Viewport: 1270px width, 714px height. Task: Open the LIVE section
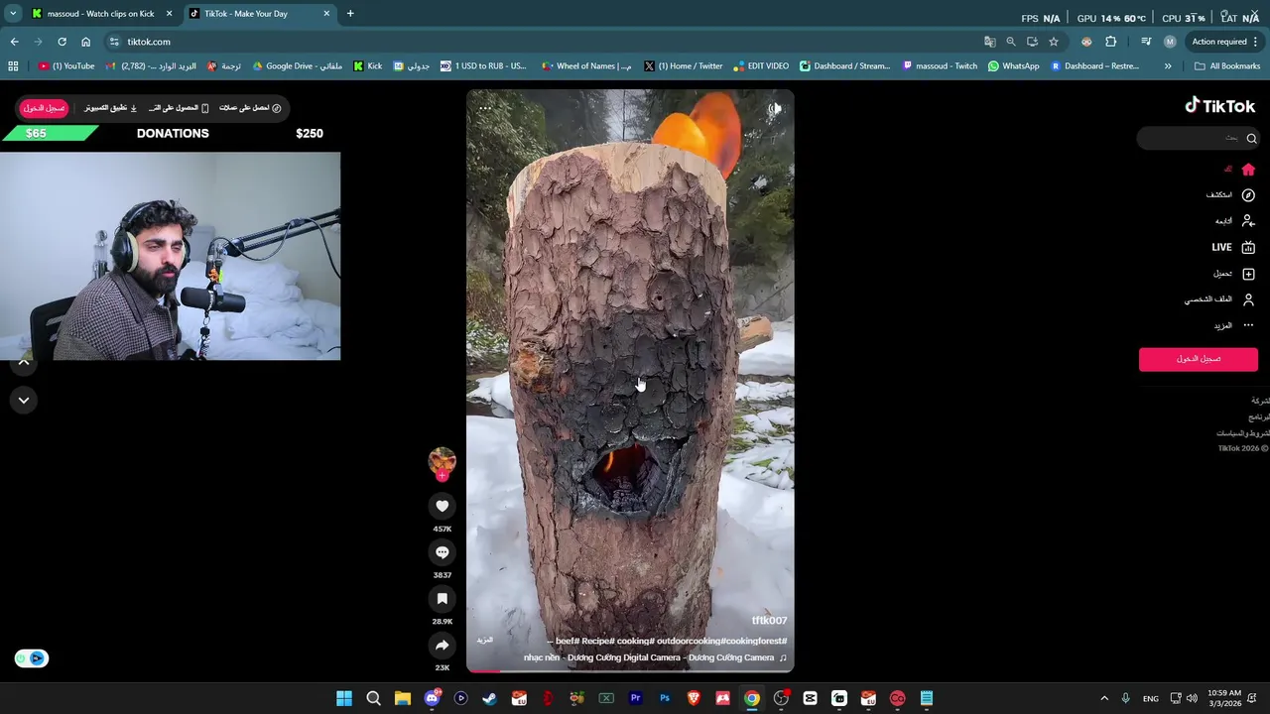click(x=1233, y=247)
